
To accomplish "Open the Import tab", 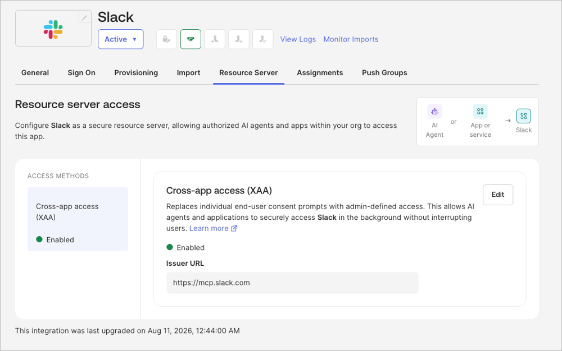I will (x=188, y=73).
